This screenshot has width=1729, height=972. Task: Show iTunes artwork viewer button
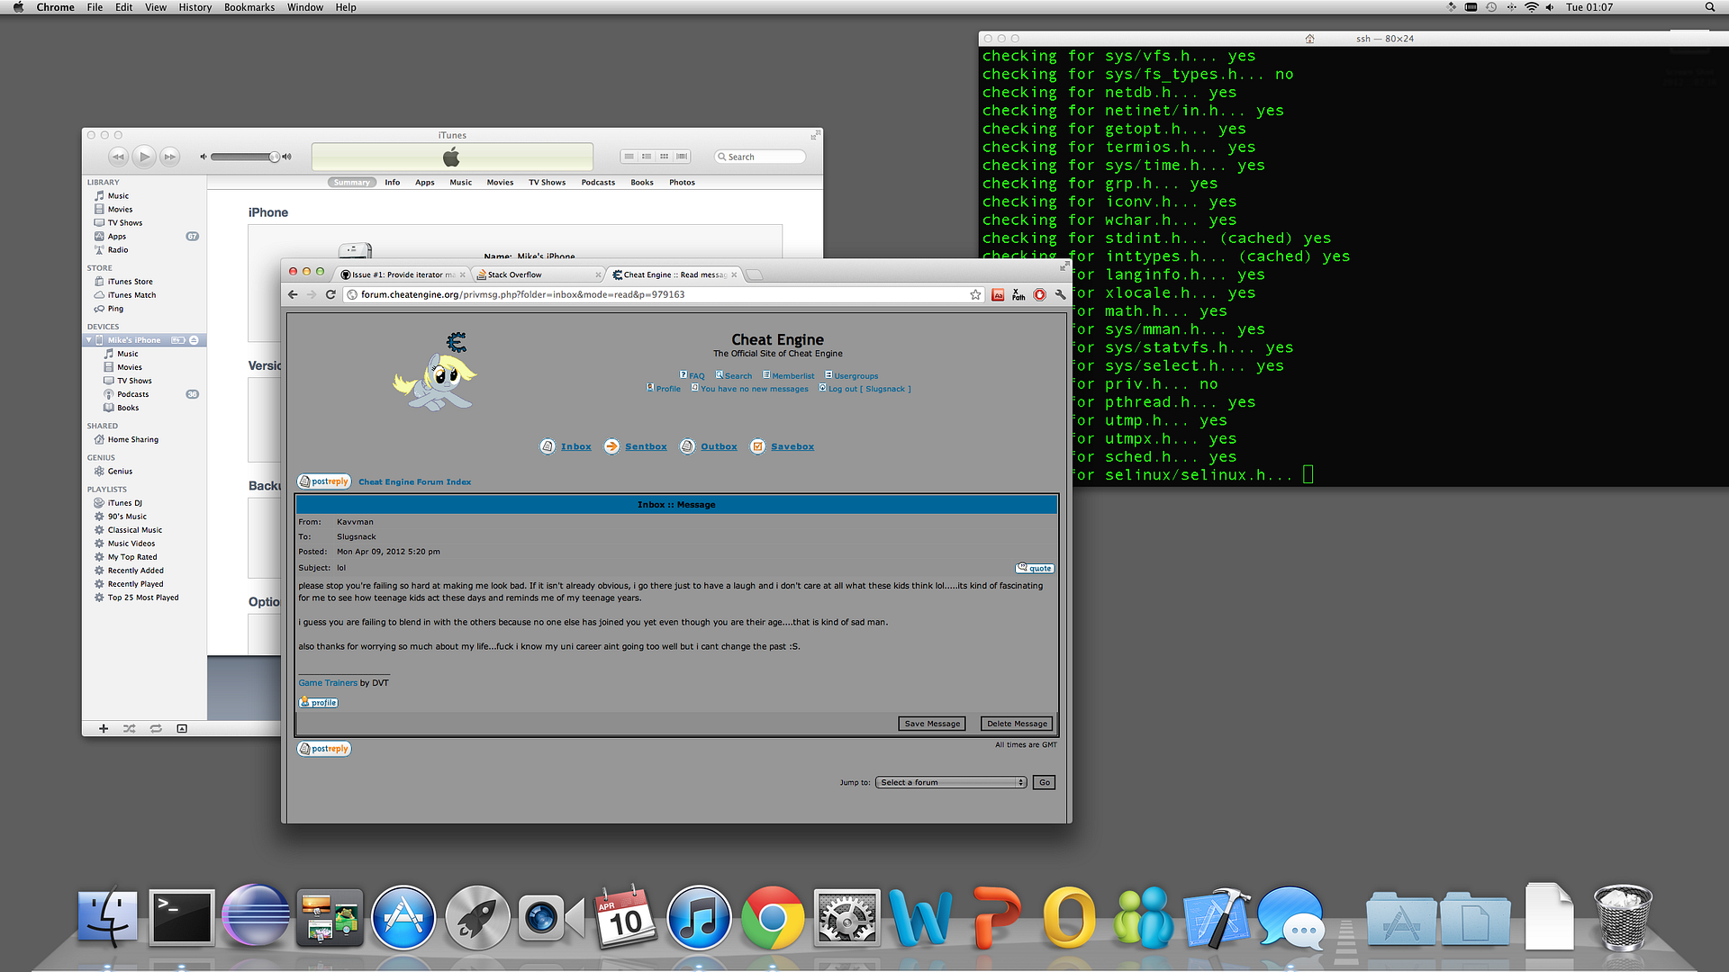[182, 729]
